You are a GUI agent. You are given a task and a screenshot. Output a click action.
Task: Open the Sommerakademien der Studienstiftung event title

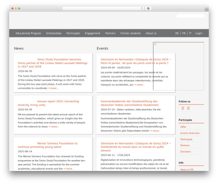129,103
